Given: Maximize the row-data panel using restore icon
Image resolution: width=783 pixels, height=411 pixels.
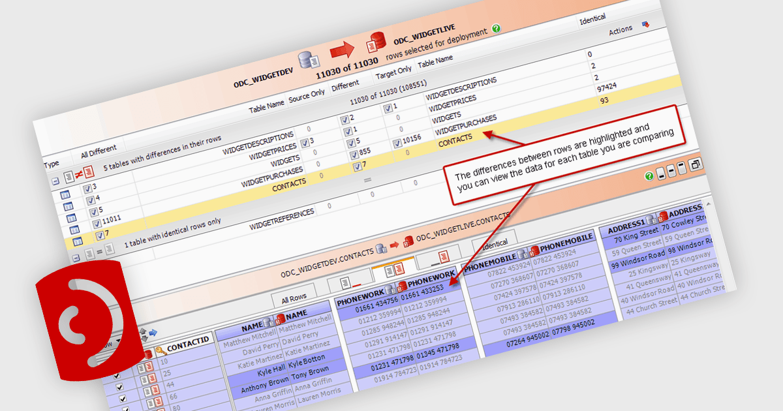Looking at the screenshot, I should [696, 164].
